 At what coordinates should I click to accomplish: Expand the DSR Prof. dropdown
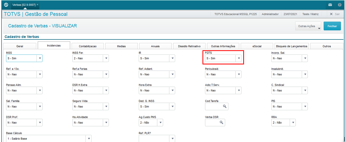click(x=40, y=123)
